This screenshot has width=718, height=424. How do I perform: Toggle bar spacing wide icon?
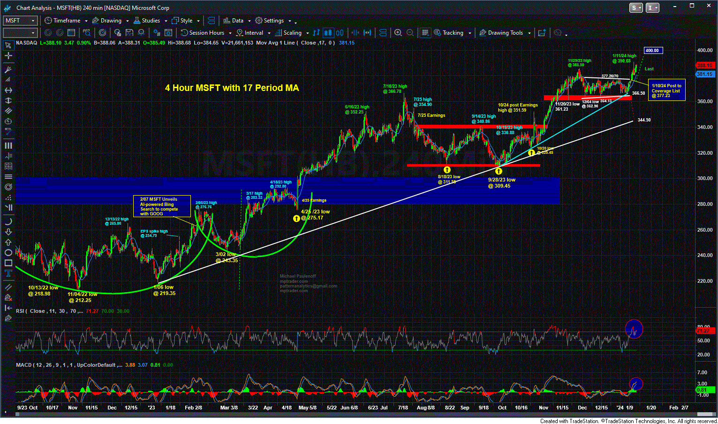(x=367, y=33)
